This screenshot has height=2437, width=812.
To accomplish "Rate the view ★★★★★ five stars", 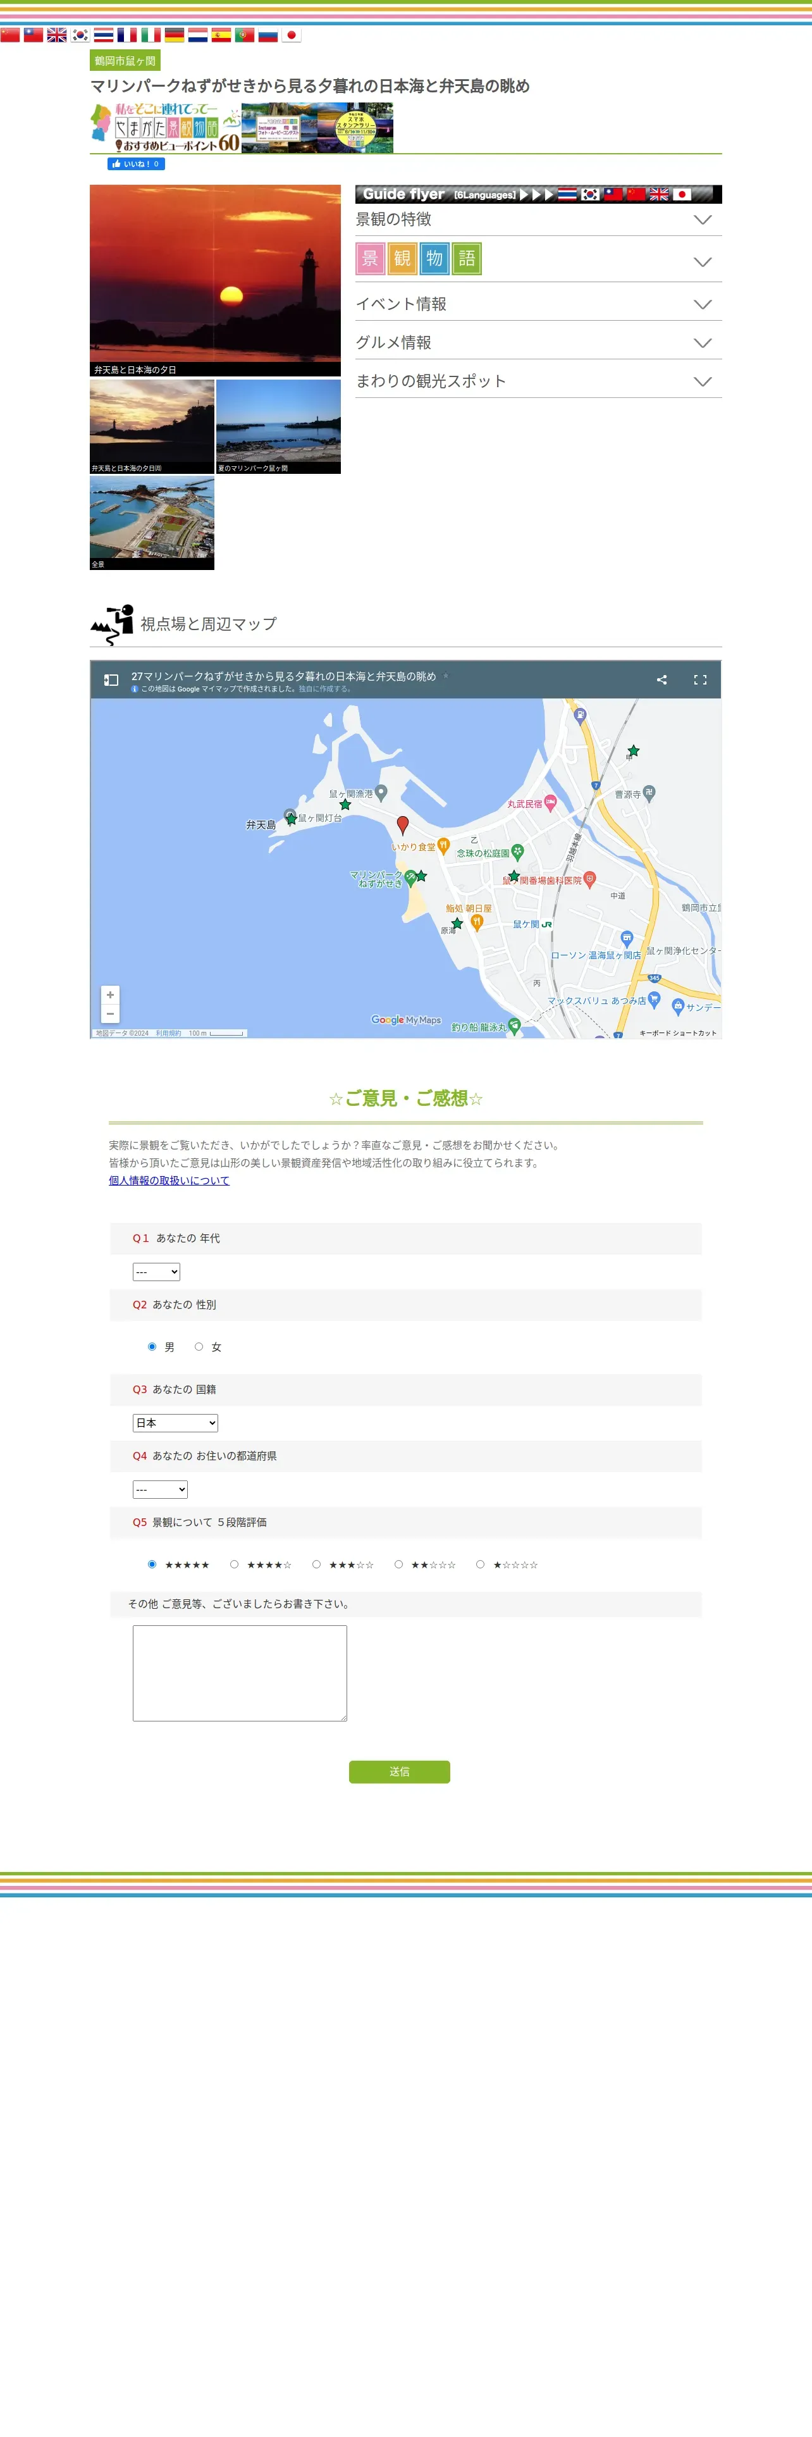I will click(152, 1565).
